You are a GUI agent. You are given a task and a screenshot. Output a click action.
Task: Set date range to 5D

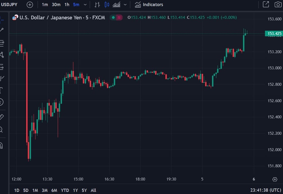tap(26, 191)
